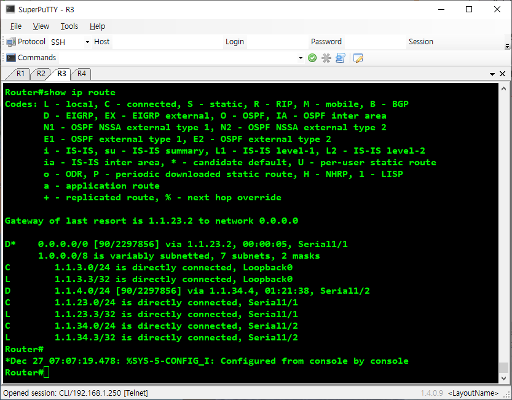Open the SSH protocol dropdown
Image resolution: width=512 pixels, height=400 pixels.
click(x=87, y=42)
